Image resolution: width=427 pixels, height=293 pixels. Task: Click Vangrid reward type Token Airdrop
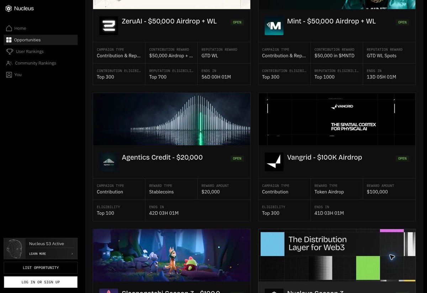(x=329, y=192)
